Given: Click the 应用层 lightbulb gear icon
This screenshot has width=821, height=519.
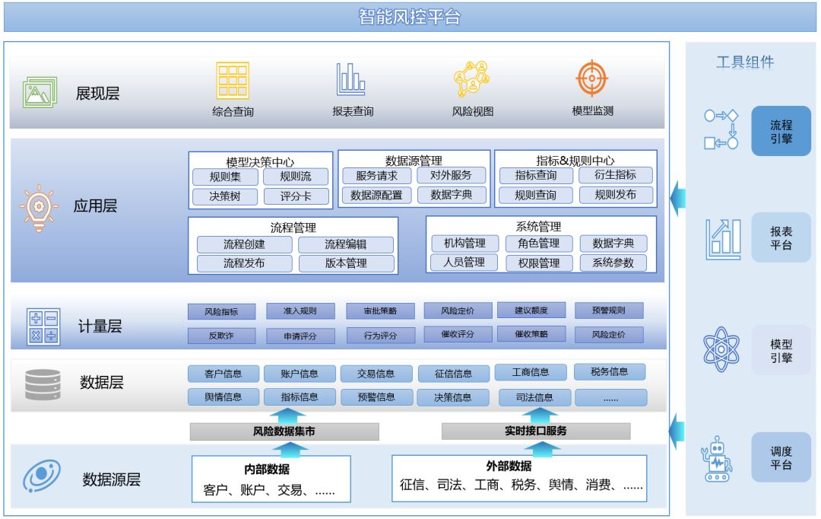Looking at the screenshot, I should [x=38, y=206].
